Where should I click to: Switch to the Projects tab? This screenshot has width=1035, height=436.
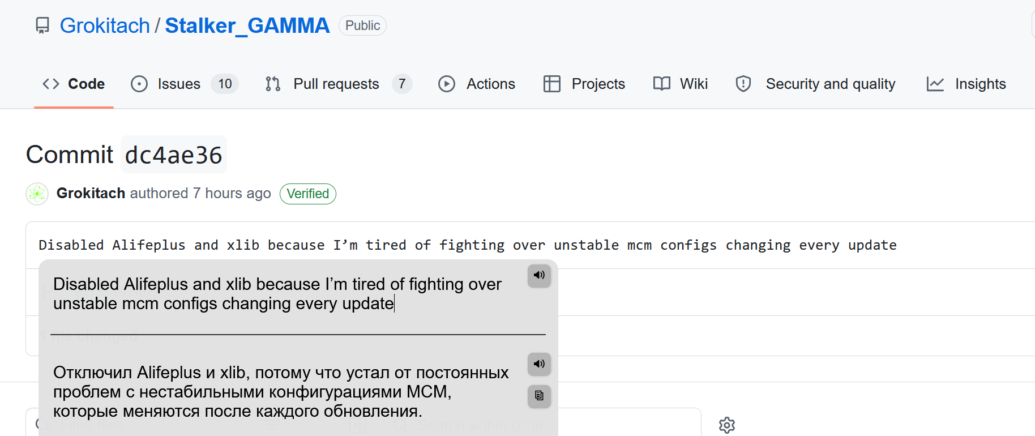coord(584,84)
